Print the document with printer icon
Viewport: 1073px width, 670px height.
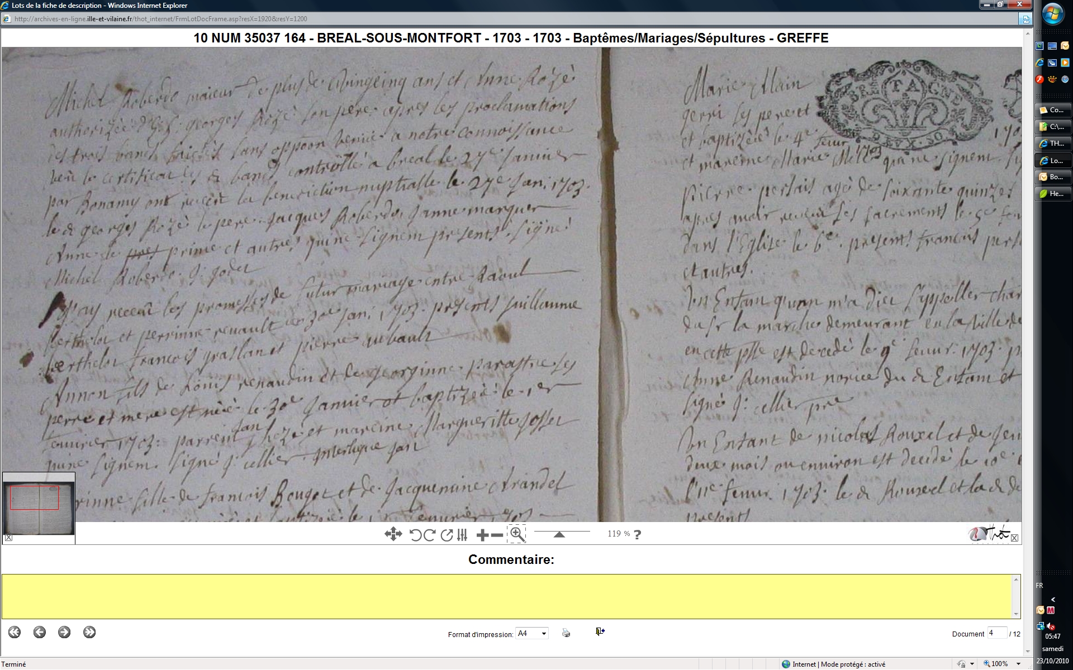pyautogui.click(x=566, y=633)
